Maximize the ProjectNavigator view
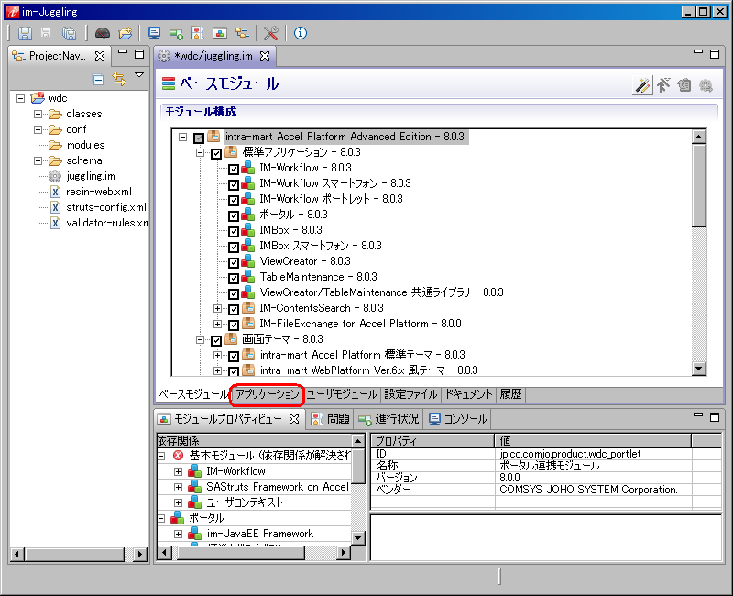 pos(139,54)
